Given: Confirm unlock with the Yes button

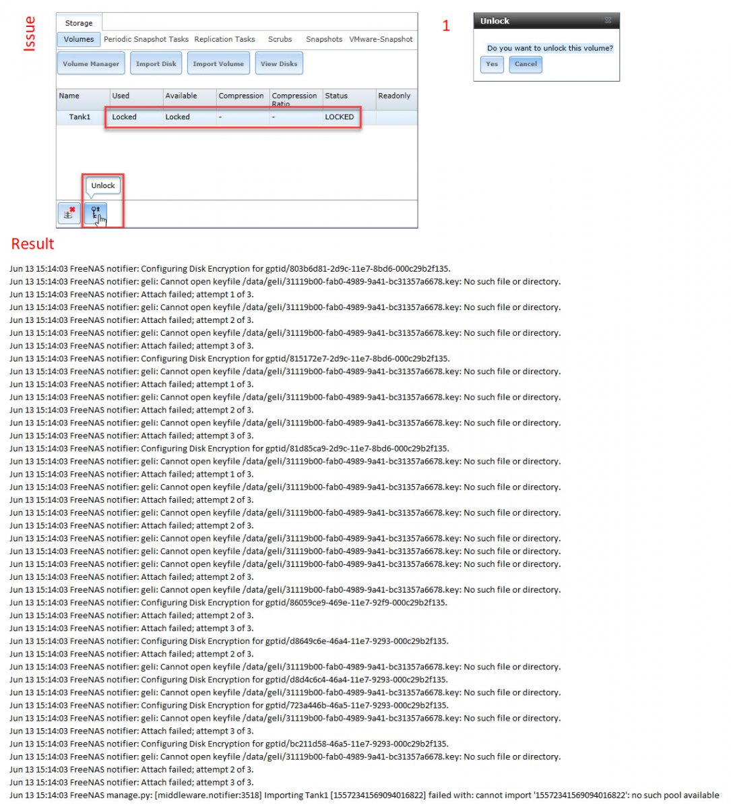Looking at the screenshot, I should [x=492, y=64].
